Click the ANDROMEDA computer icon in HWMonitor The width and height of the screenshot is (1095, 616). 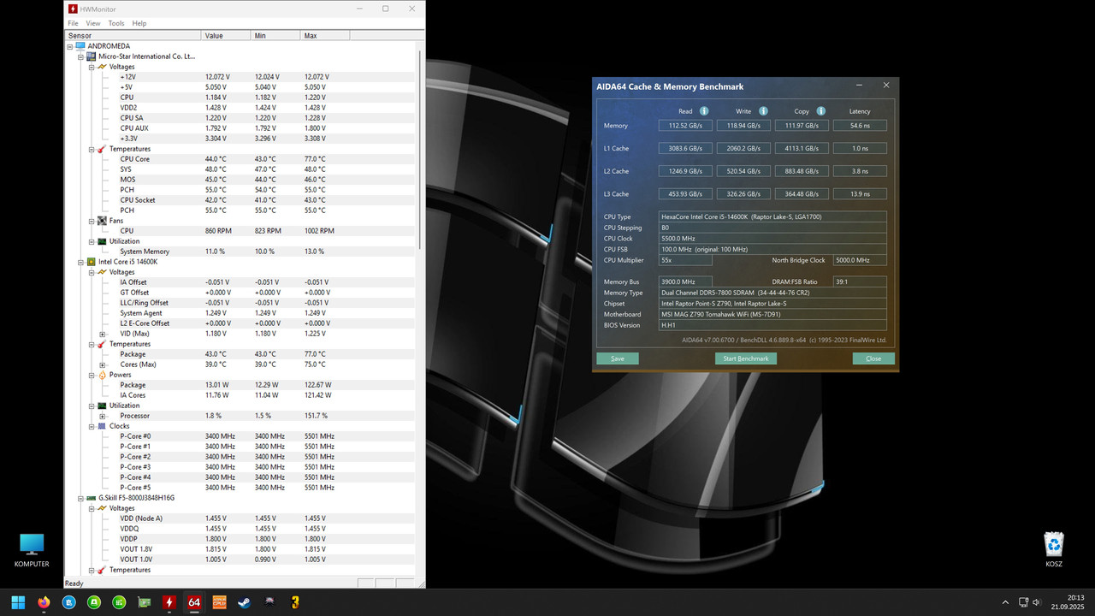(80, 46)
